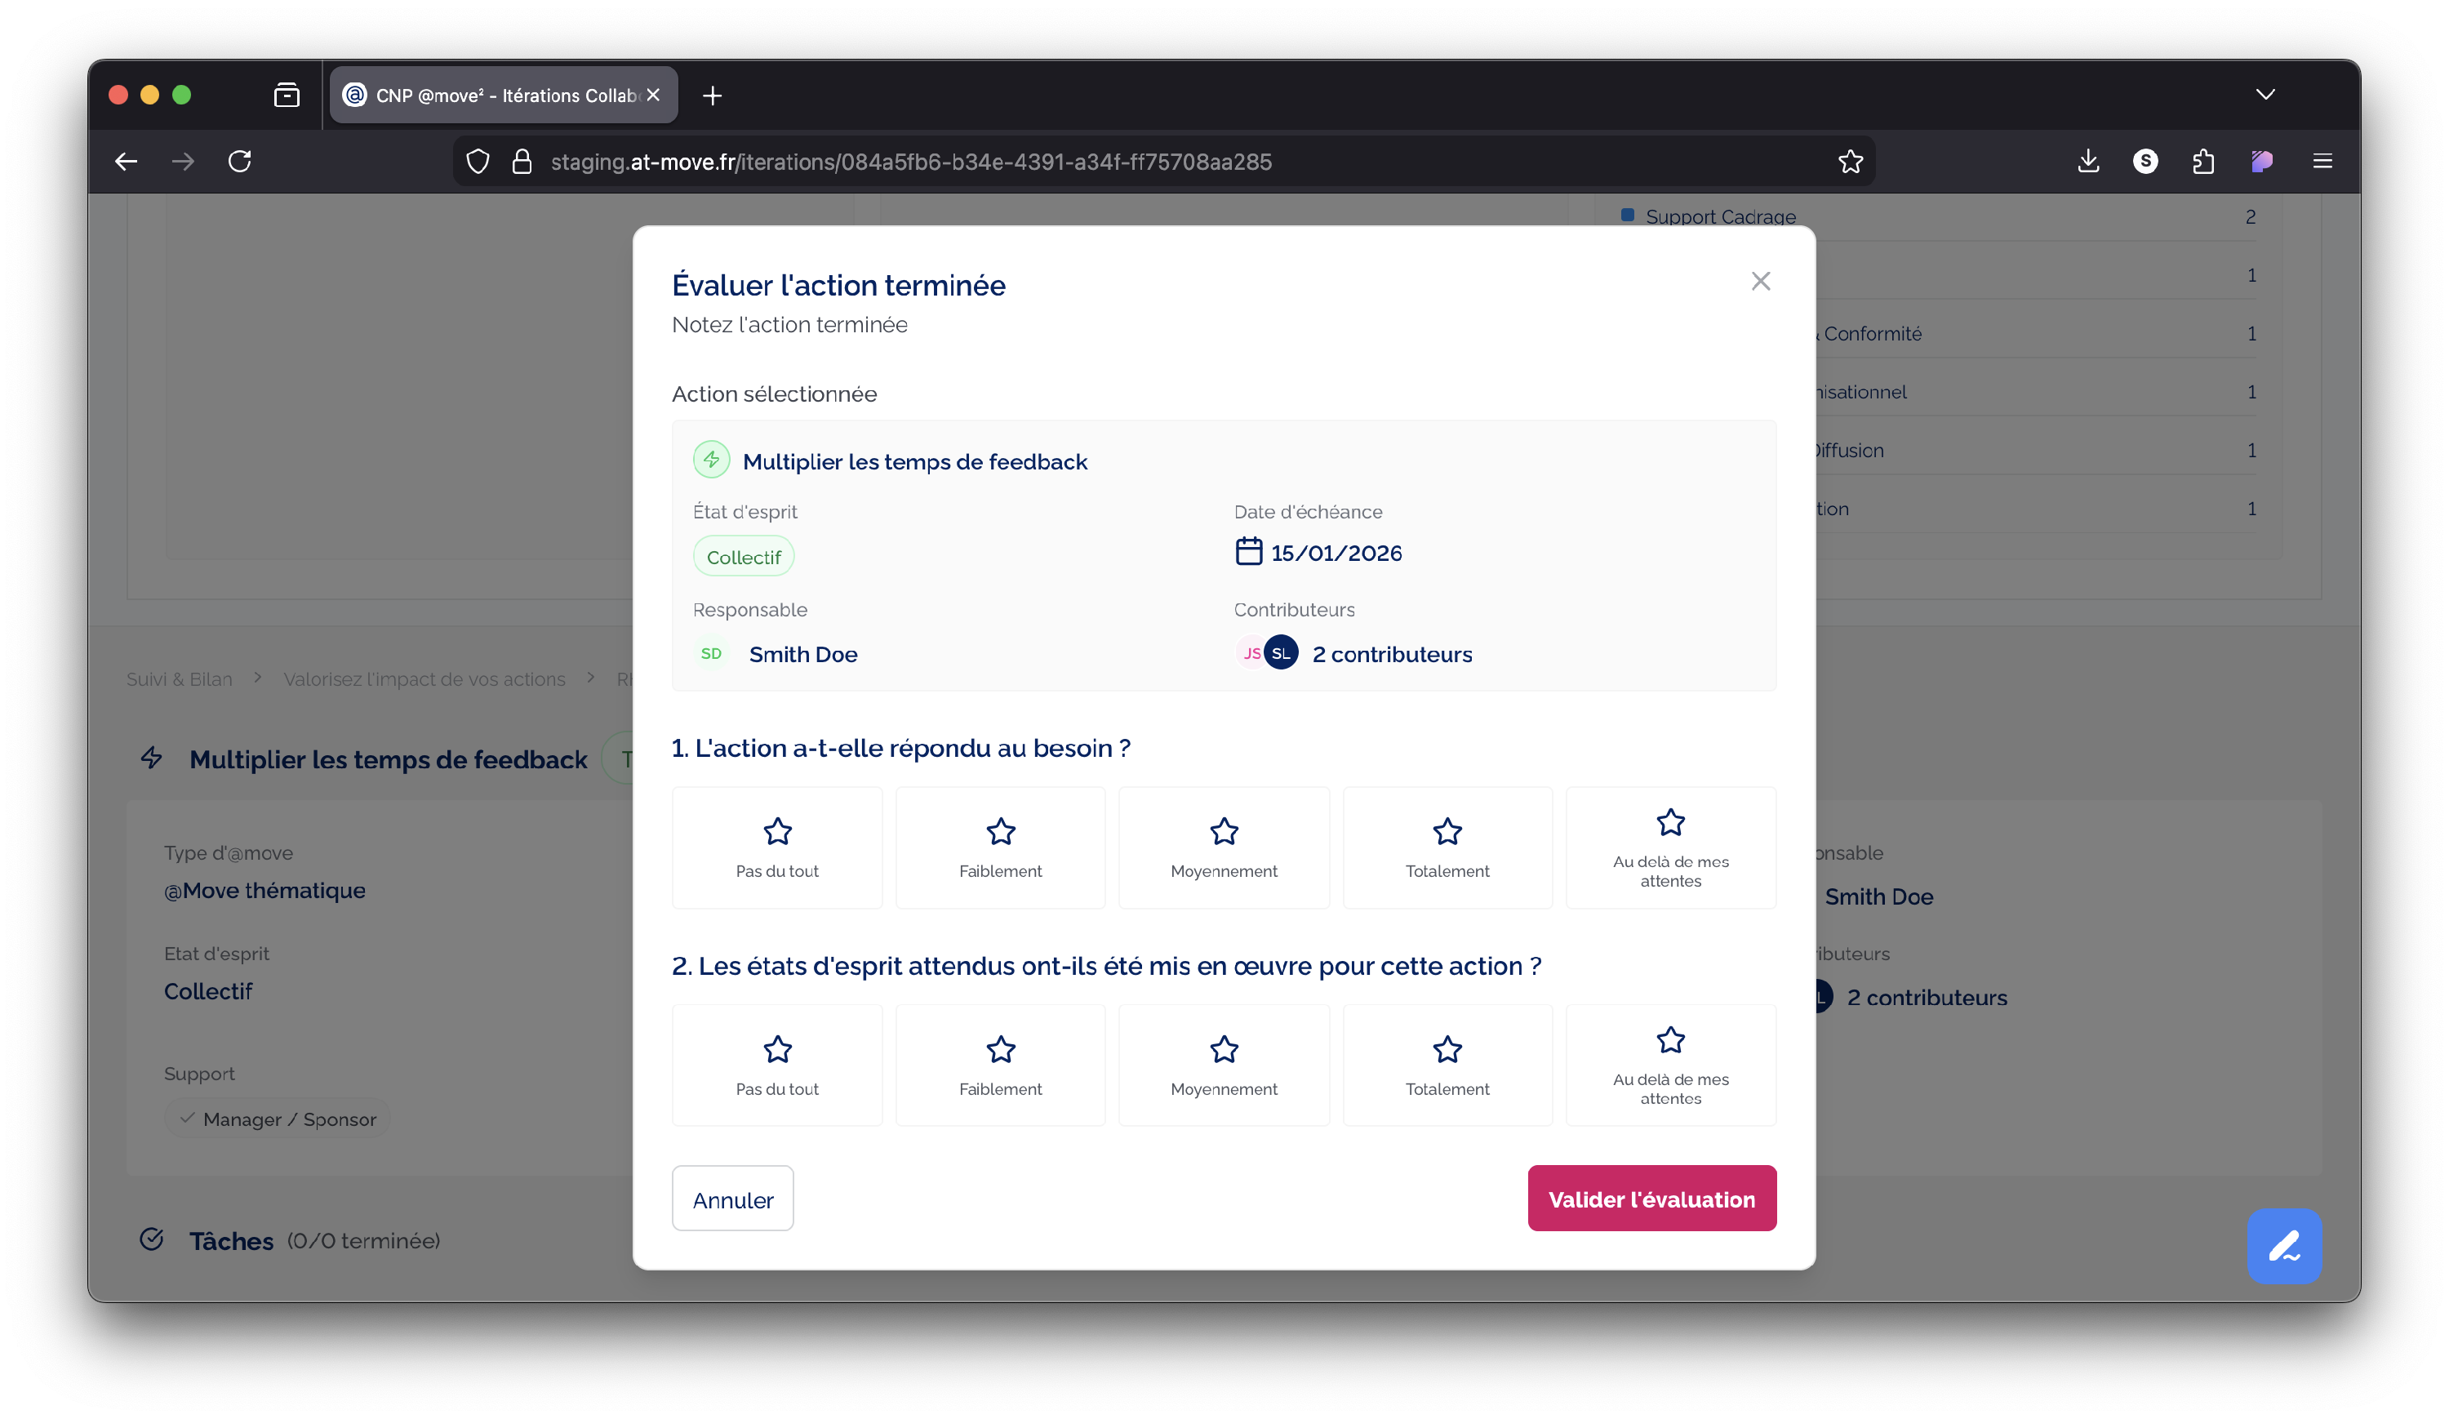Select 'Faiblement' rating for question 1
The image size is (2449, 1419).
point(1000,847)
